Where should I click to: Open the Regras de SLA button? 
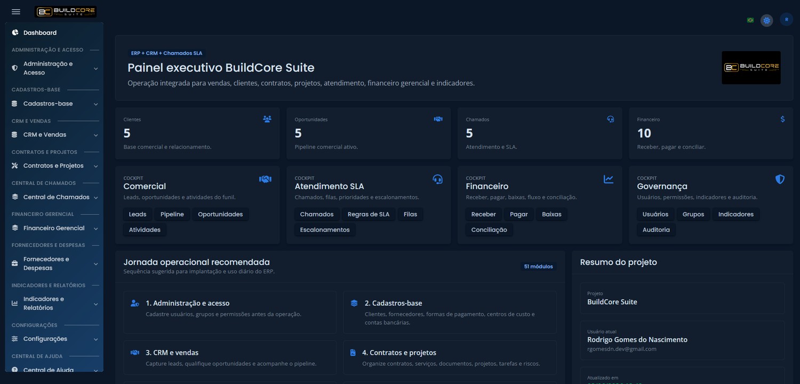(x=369, y=214)
